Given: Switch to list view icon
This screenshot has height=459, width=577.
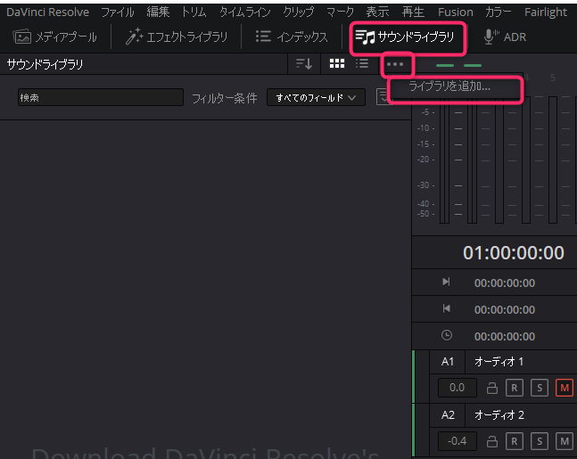Looking at the screenshot, I should [362, 63].
